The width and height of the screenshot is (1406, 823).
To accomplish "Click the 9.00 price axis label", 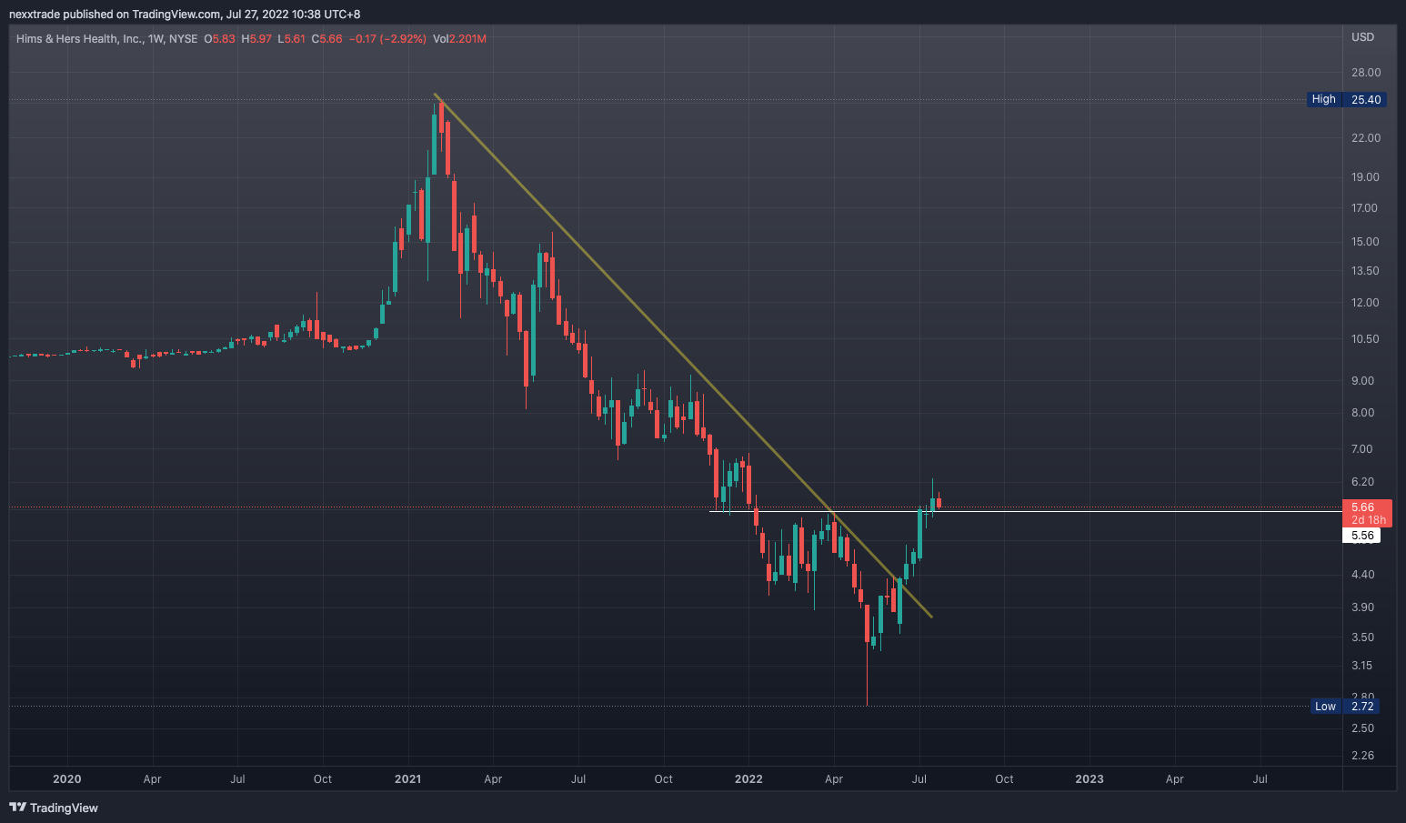I will pyautogui.click(x=1362, y=381).
